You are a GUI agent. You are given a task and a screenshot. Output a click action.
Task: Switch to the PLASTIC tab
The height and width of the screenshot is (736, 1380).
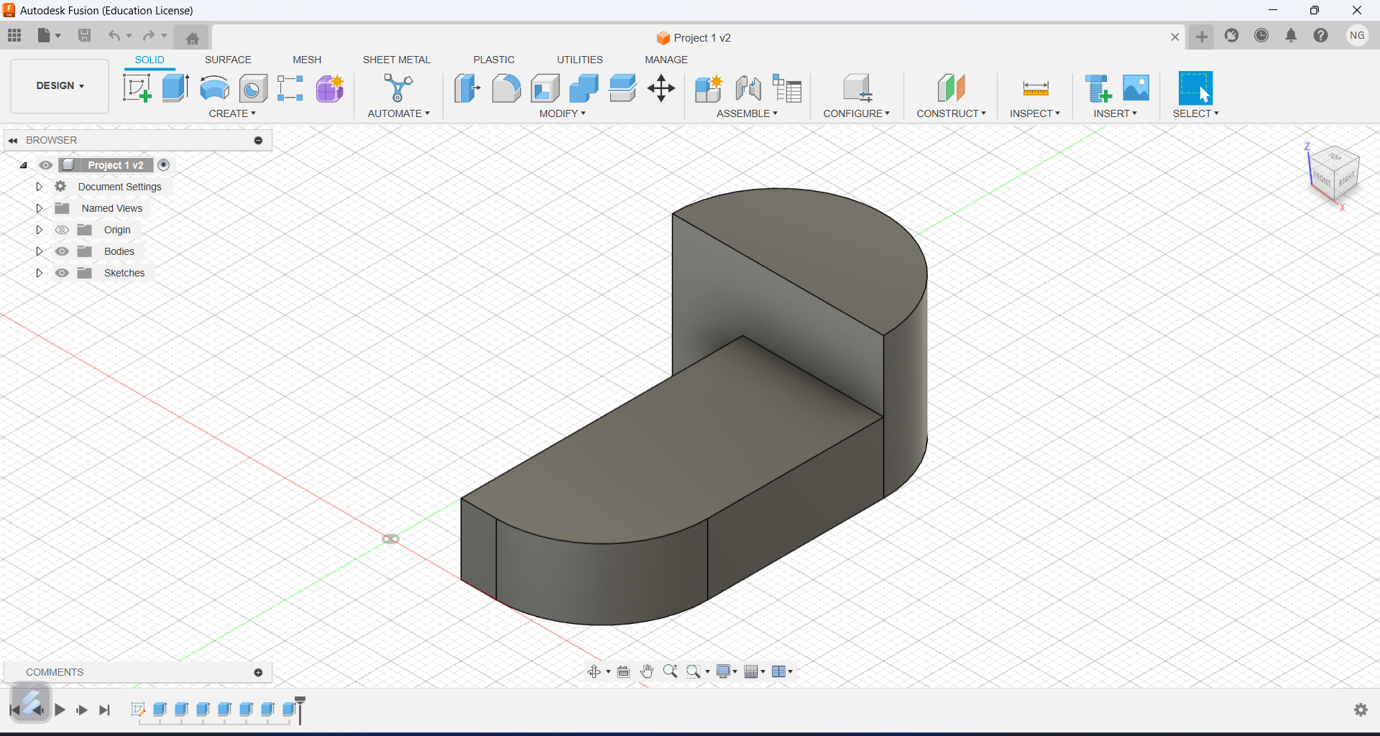click(x=494, y=60)
